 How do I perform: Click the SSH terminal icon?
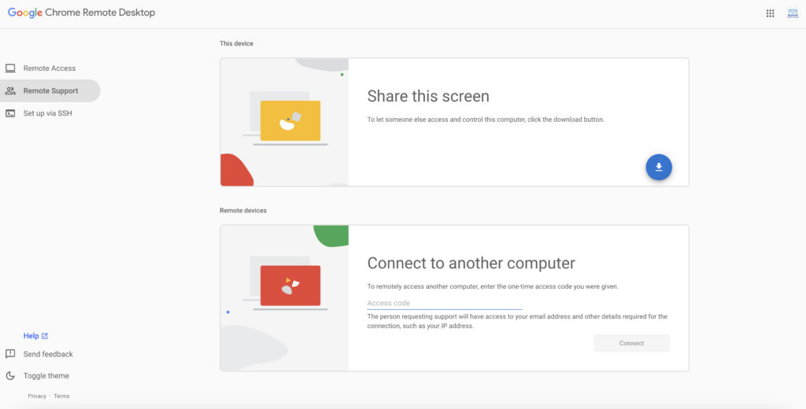10,113
